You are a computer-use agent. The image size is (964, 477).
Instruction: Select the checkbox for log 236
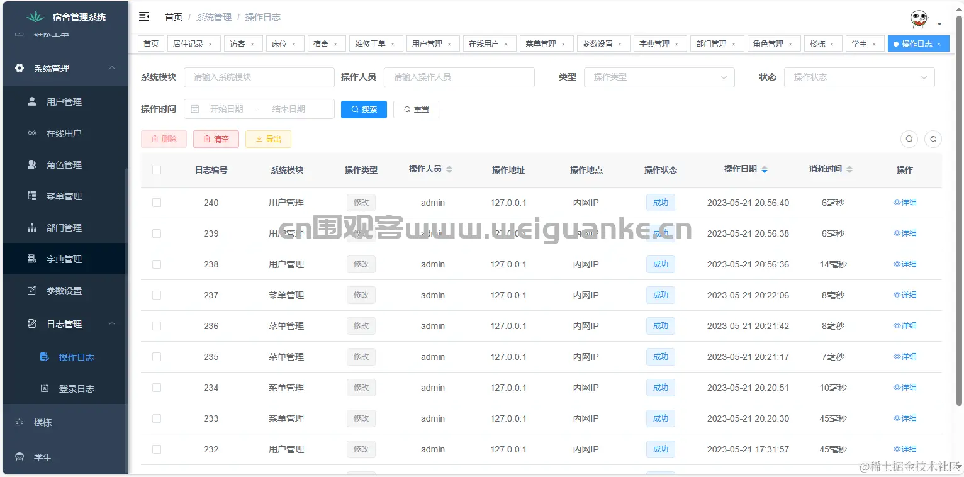click(x=157, y=326)
